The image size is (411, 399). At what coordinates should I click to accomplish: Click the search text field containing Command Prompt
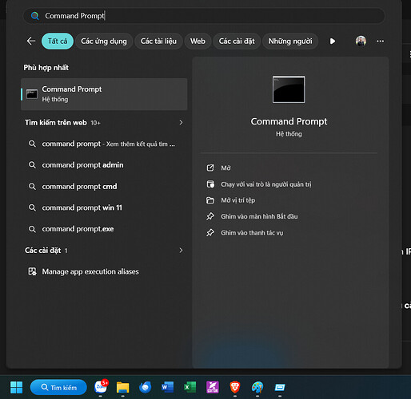pos(204,16)
